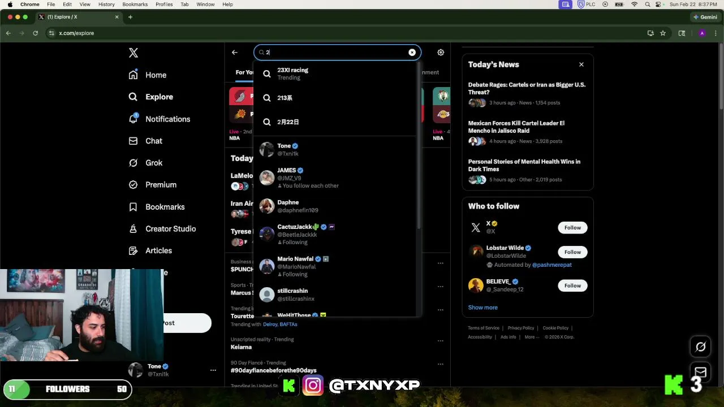This screenshot has width=724, height=407.
Task: Select the 2月22日 search suggestion
Action: tap(335, 122)
